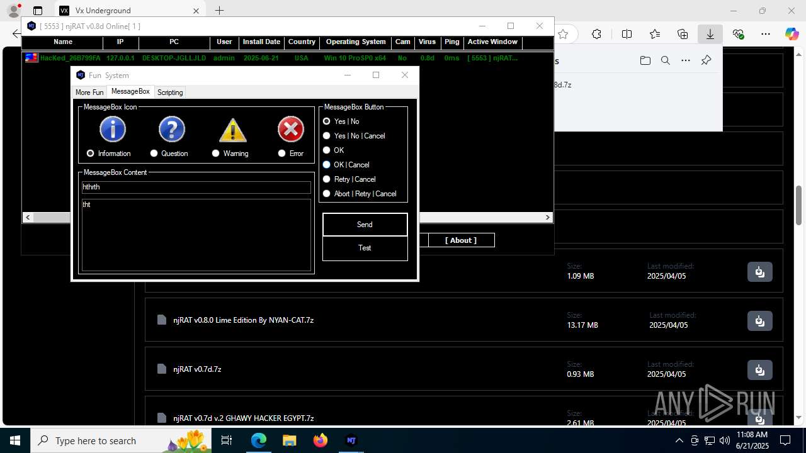The image size is (806, 453).
Task: Open Firefox from taskbar
Action: (321, 440)
